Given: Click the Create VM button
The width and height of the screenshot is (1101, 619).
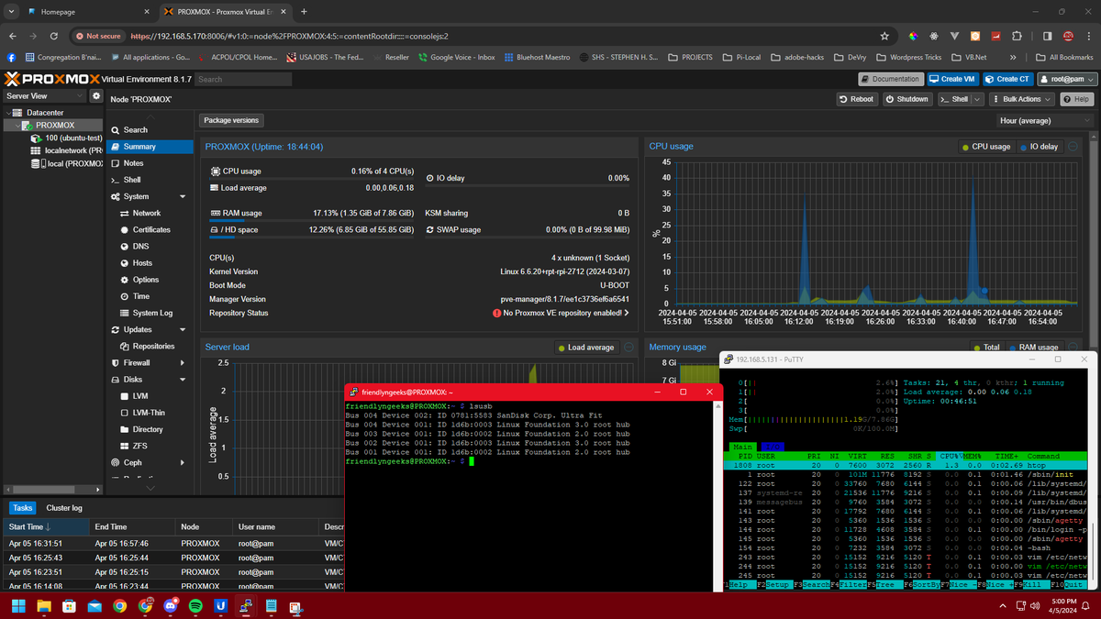Looking at the screenshot, I should point(952,79).
